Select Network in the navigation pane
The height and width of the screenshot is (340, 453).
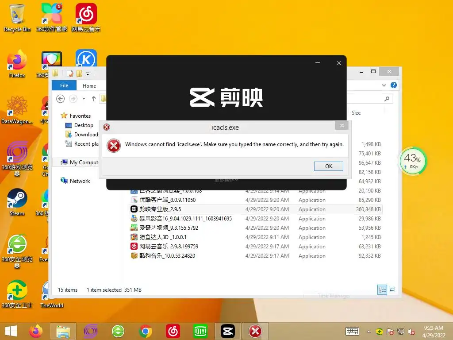coord(75,181)
